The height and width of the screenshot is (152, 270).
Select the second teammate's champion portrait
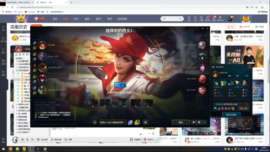pyautogui.click(x=42, y=56)
